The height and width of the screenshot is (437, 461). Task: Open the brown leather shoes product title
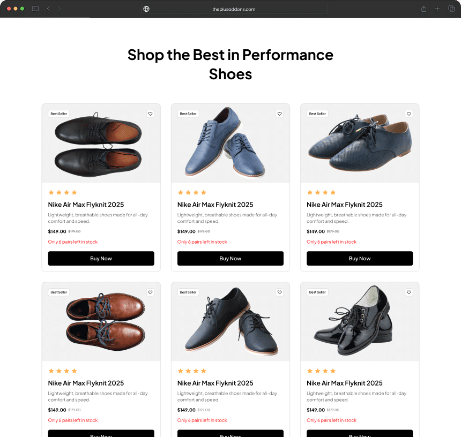[x=86, y=383]
